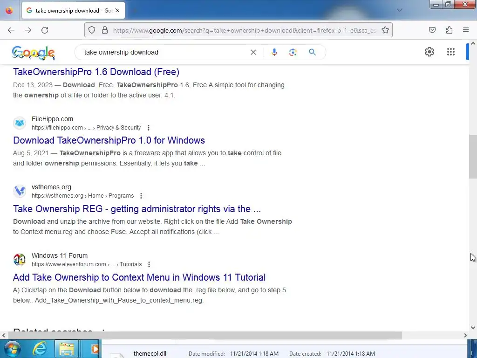Click the horizontal scrollbar thumb

tap(205, 336)
